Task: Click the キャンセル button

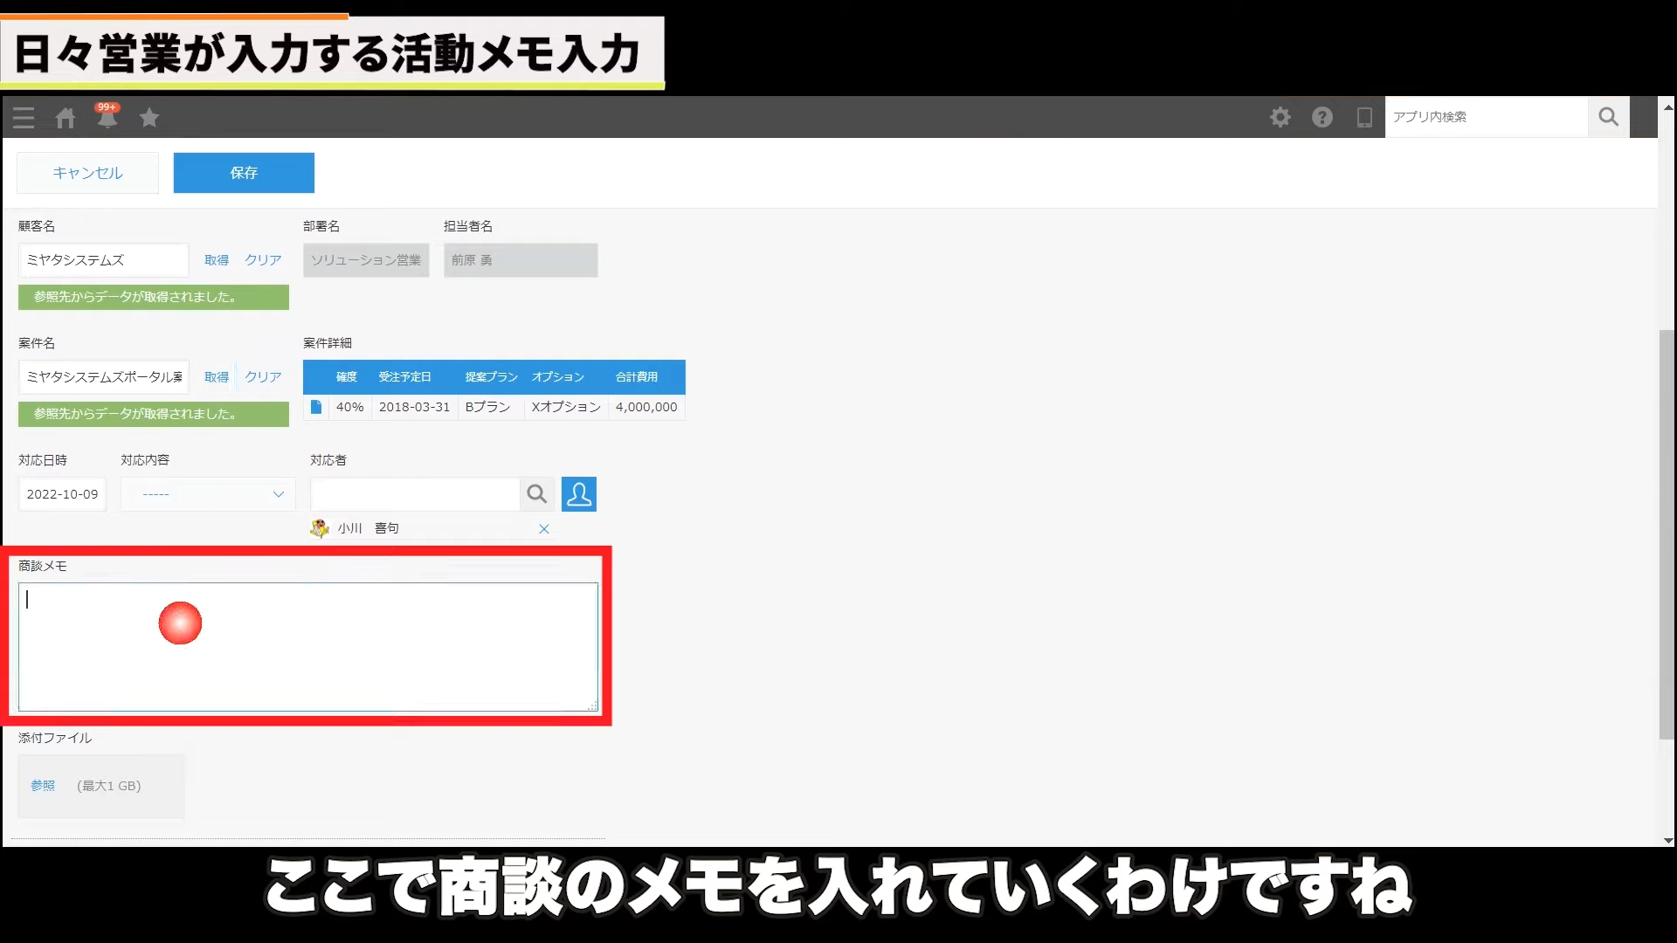Action: click(87, 173)
